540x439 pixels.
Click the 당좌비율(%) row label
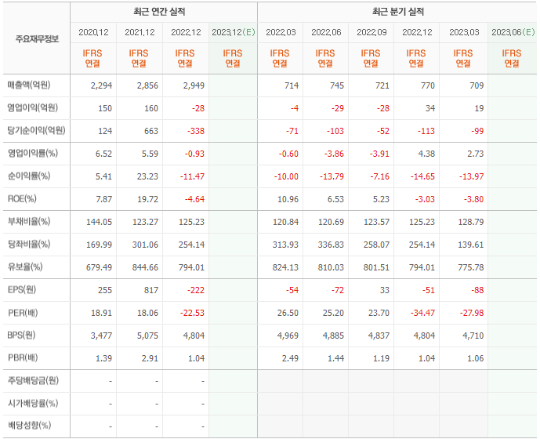pyautogui.click(x=29, y=244)
